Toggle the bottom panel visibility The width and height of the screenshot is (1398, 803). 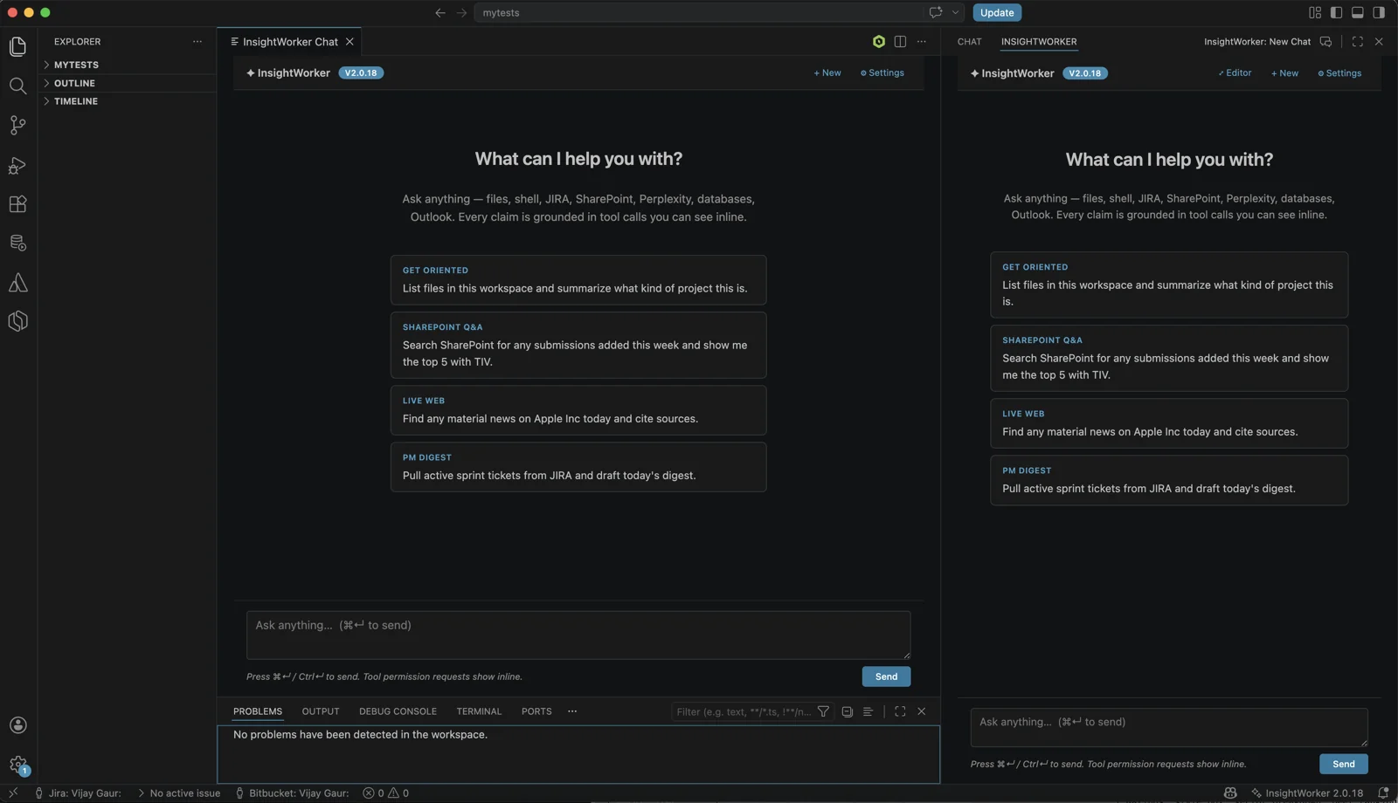click(x=1358, y=12)
